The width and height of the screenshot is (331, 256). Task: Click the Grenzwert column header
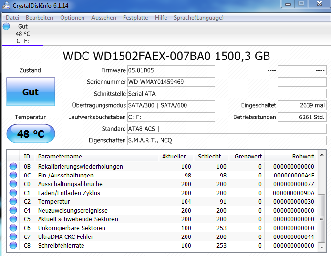click(247, 156)
